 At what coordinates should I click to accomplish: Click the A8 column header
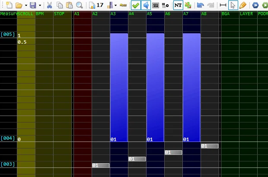(204, 14)
